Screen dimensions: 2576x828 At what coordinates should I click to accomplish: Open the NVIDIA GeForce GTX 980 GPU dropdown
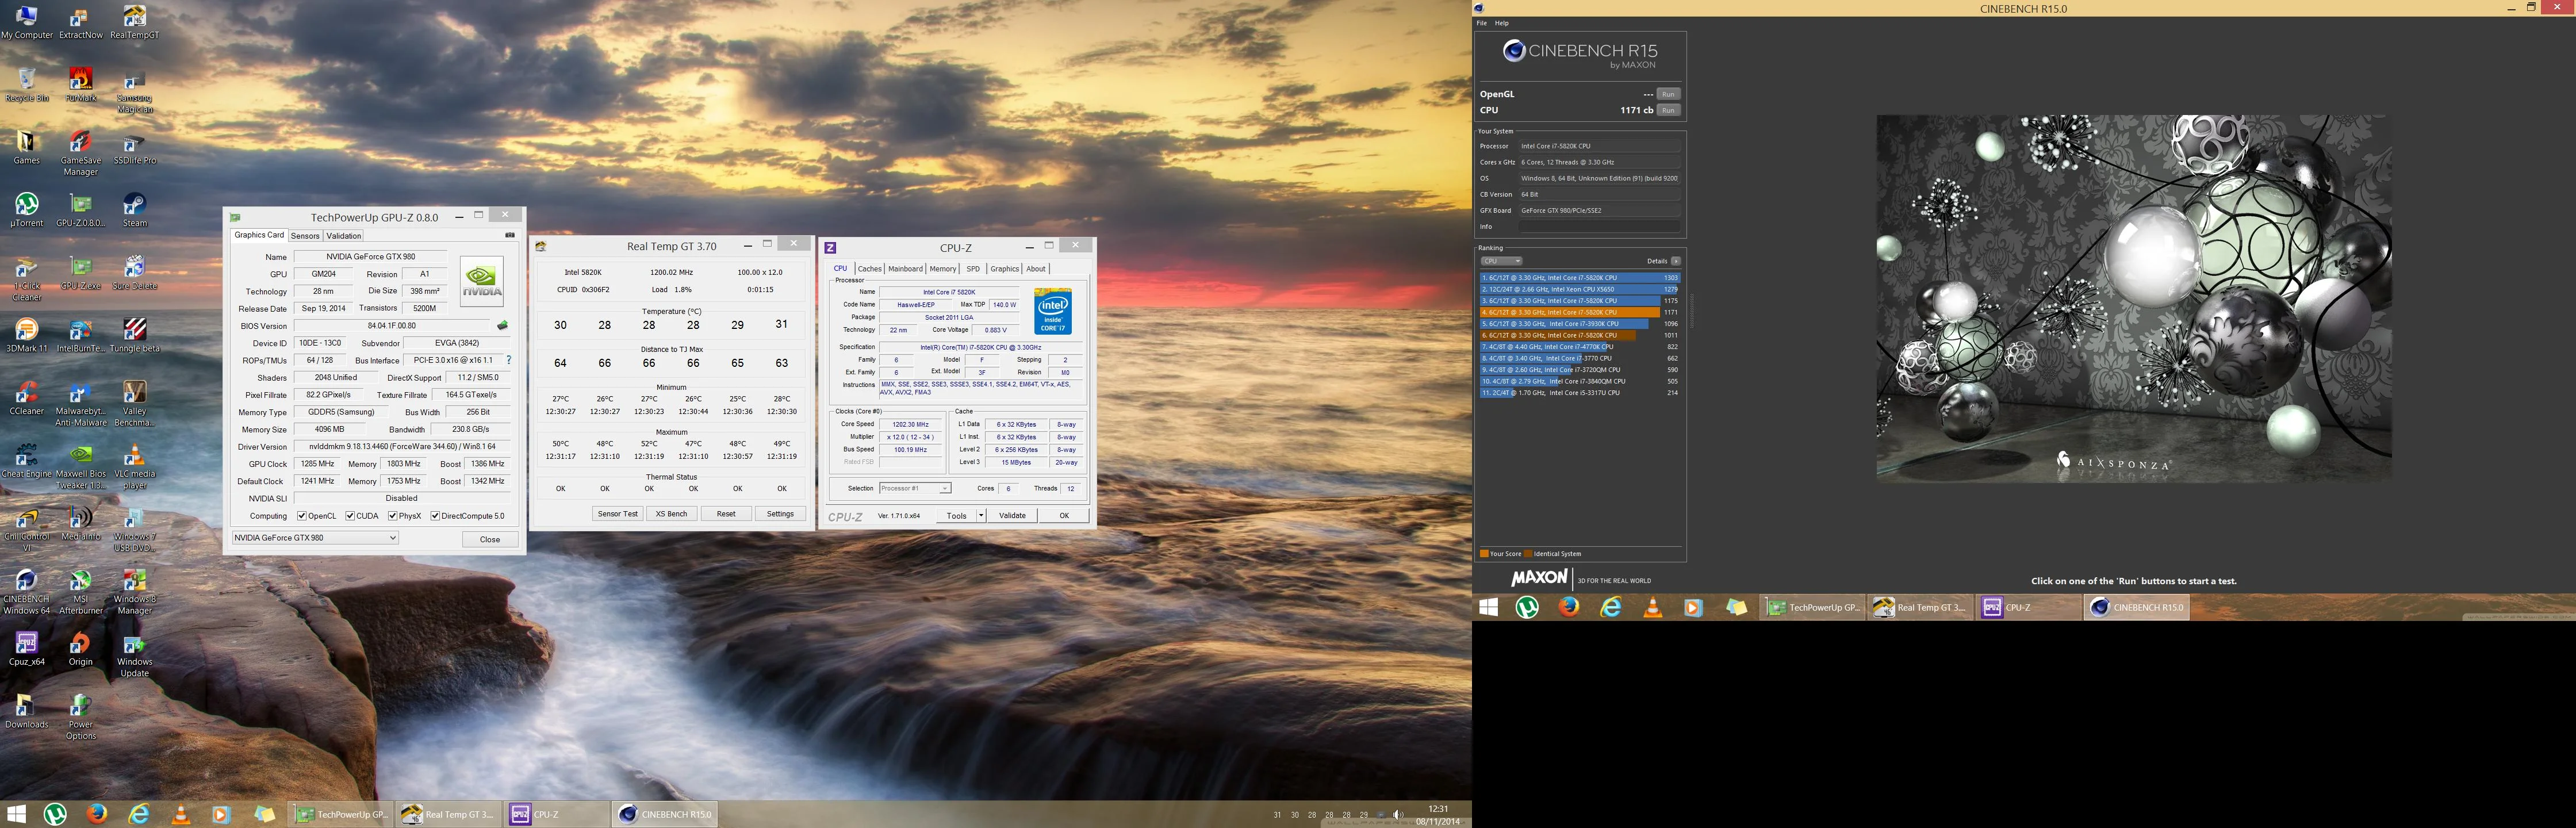[315, 538]
